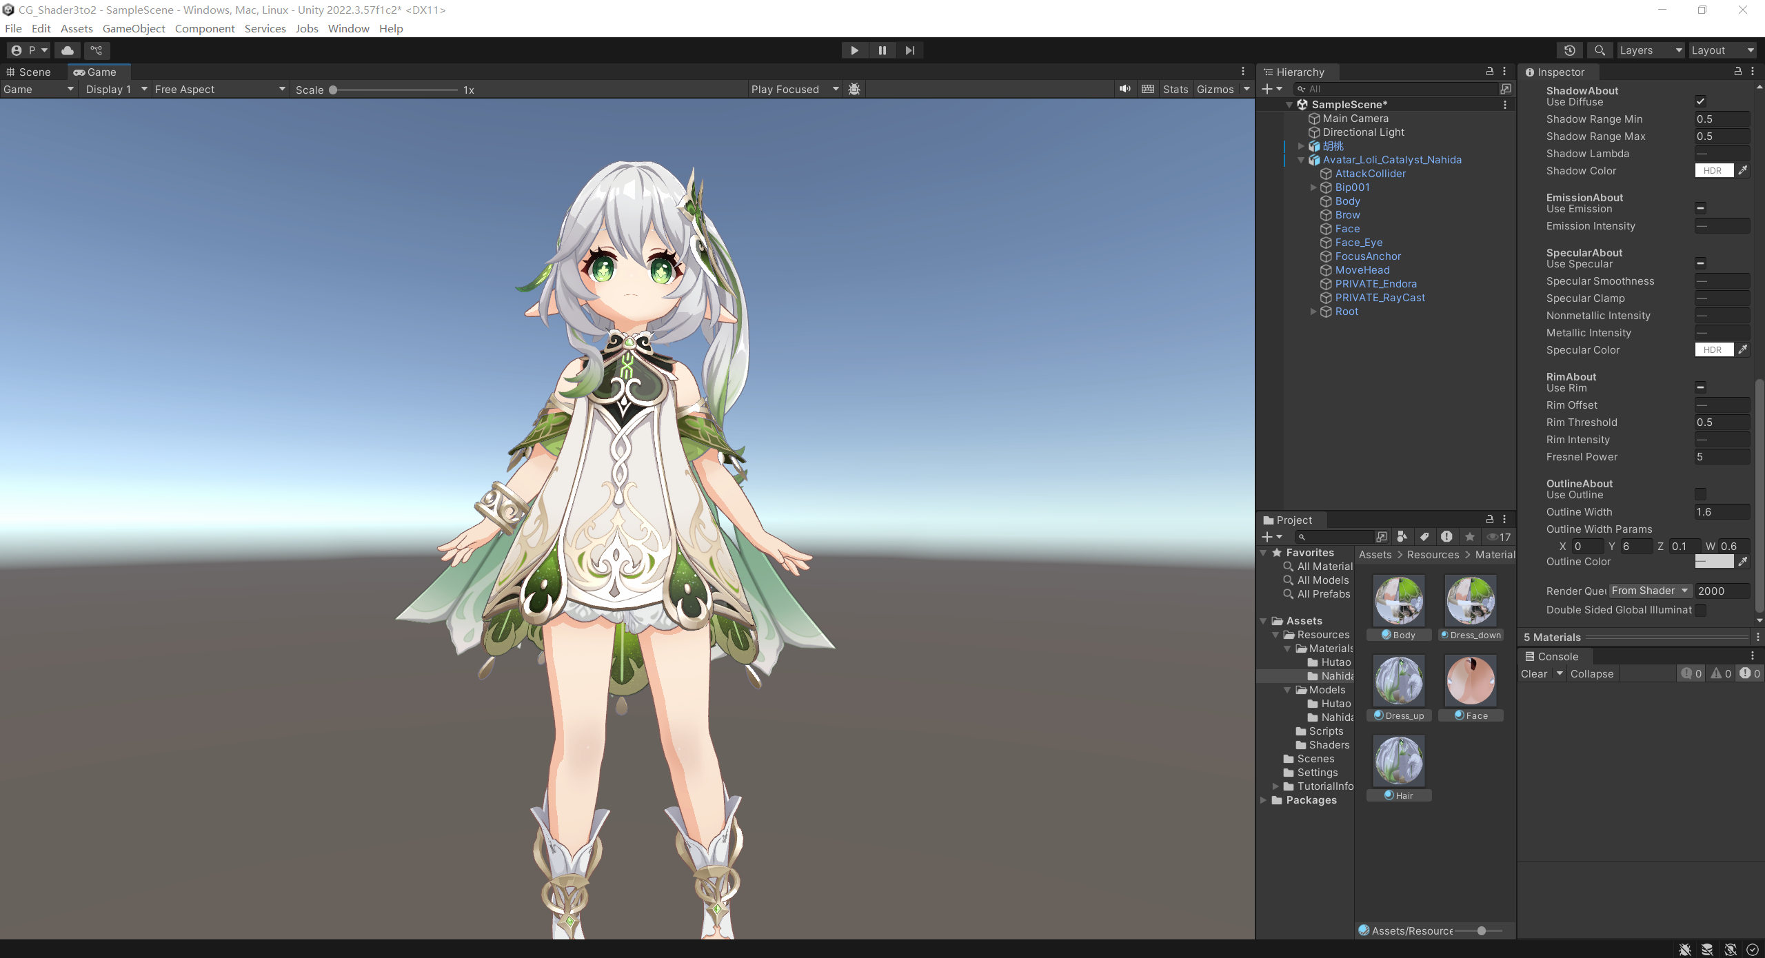
Task: Enable the Use Outline checkbox
Action: pos(1700,494)
